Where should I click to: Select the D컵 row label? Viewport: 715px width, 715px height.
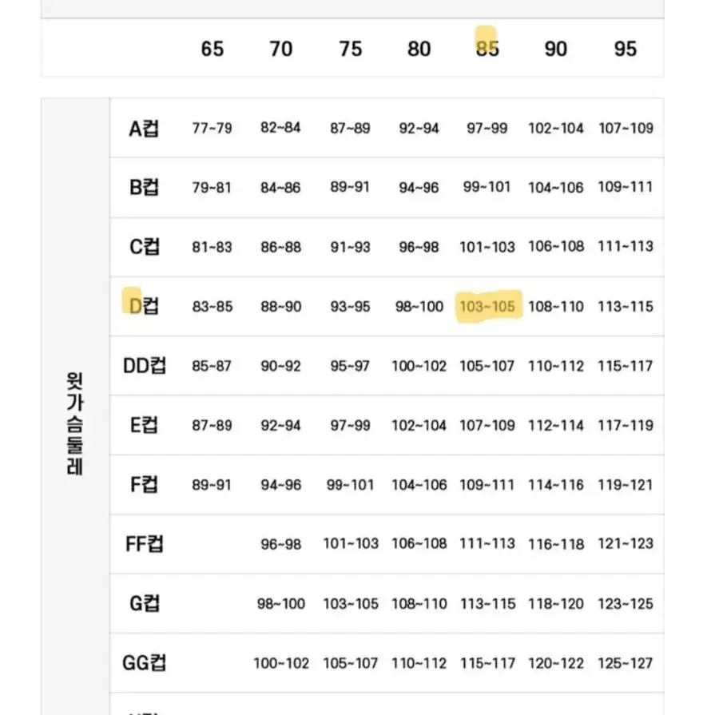(144, 306)
